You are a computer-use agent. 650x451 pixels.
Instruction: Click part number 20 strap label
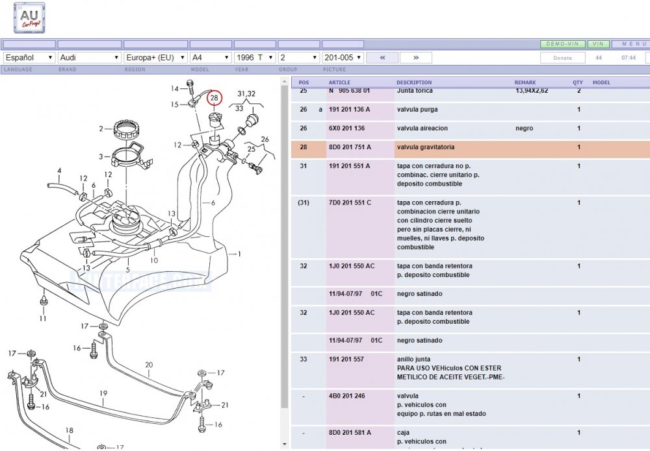tap(149, 365)
